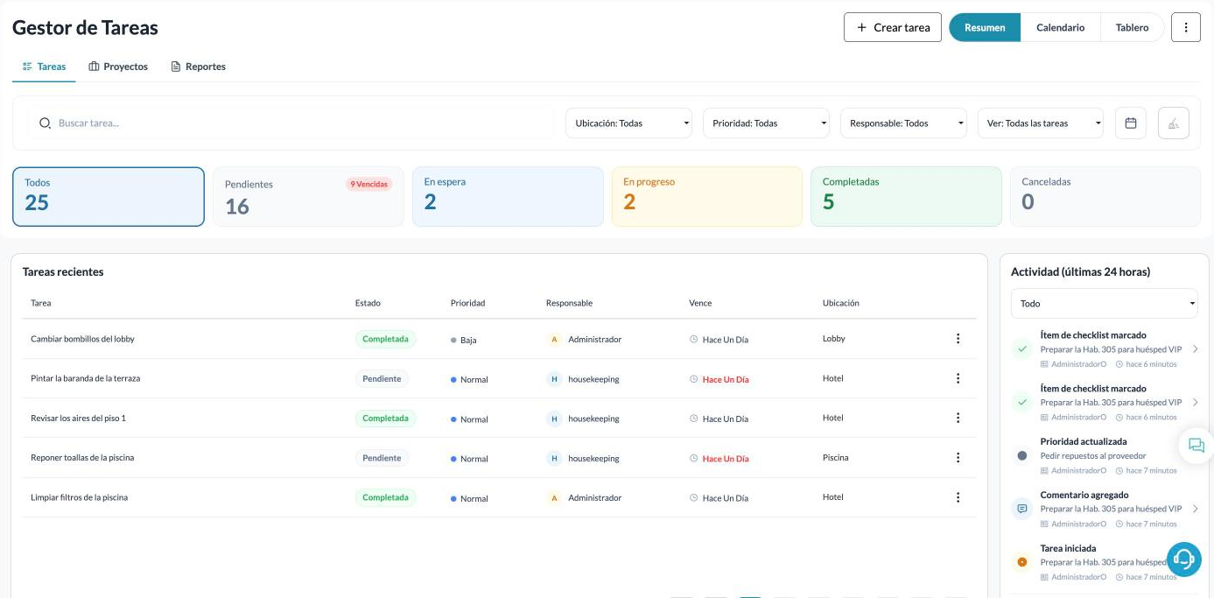This screenshot has width=1214, height=598.
Task: Open the Responsable: Todos dropdown
Action: coord(903,123)
